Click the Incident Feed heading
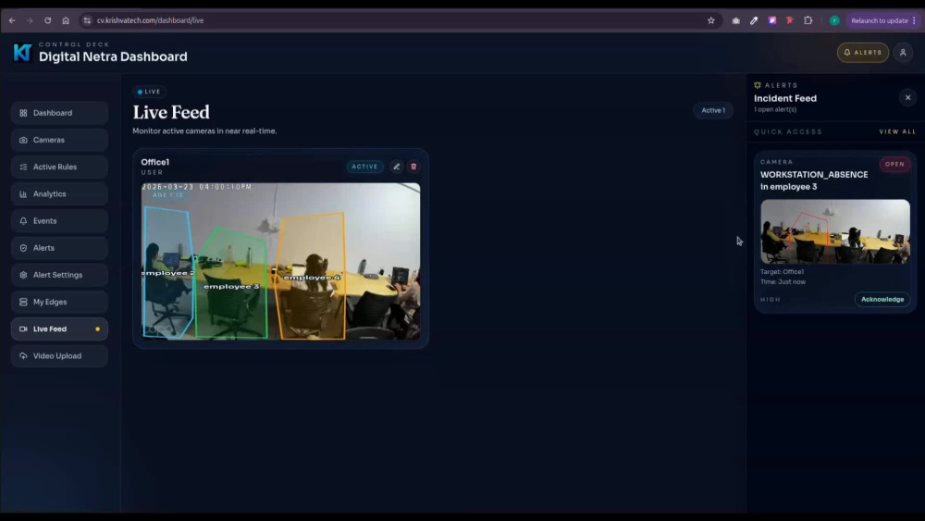This screenshot has height=521, width=925. [x=785, y=98]
